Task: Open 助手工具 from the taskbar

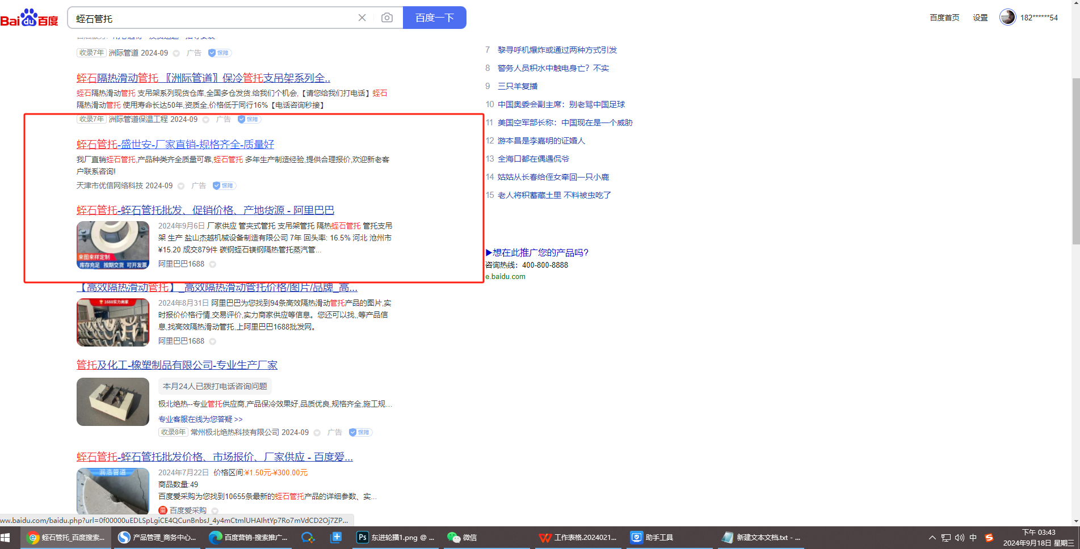Action: (x=652, y=537)
